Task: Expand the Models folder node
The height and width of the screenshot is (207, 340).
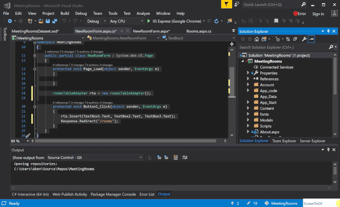Action: coord(248,120)
